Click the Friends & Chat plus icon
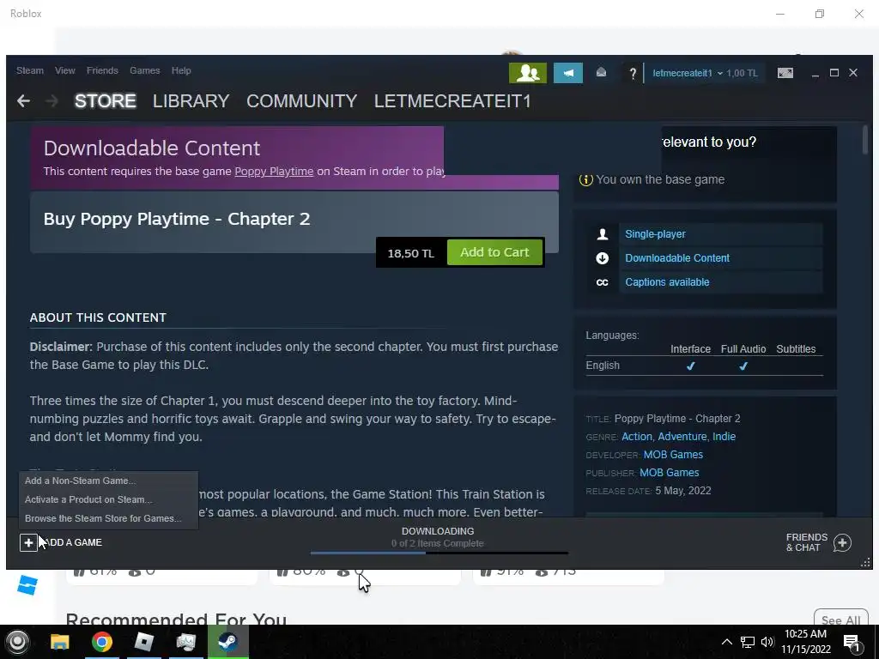The width and height of the screenshot is (879, 659). tap(842, 542)
